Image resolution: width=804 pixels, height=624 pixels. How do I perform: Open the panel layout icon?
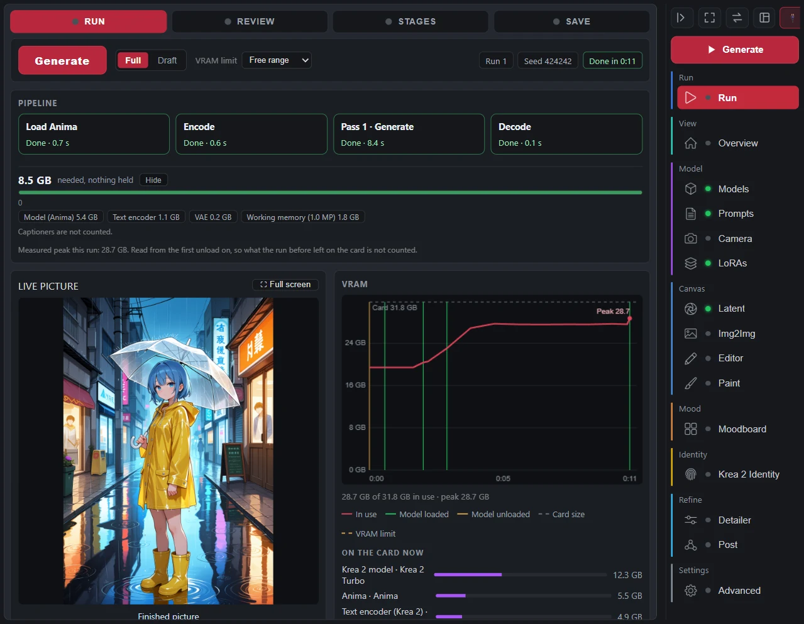764,18
